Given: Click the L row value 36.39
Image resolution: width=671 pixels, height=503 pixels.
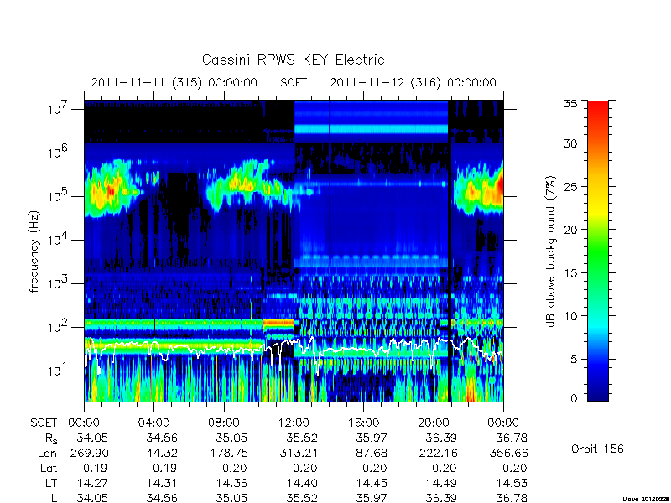Looking at the screenshot, I should [442, 498].
